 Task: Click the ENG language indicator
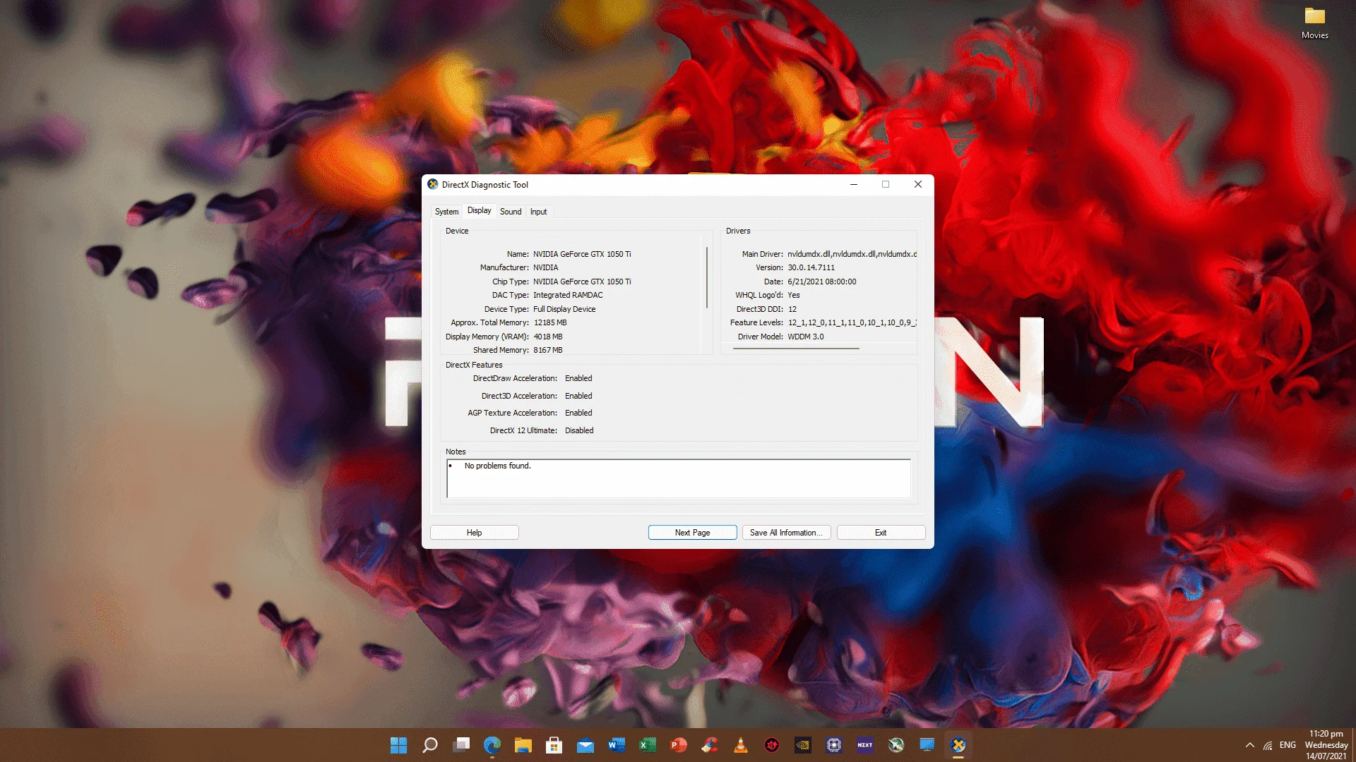(1287, 745)
